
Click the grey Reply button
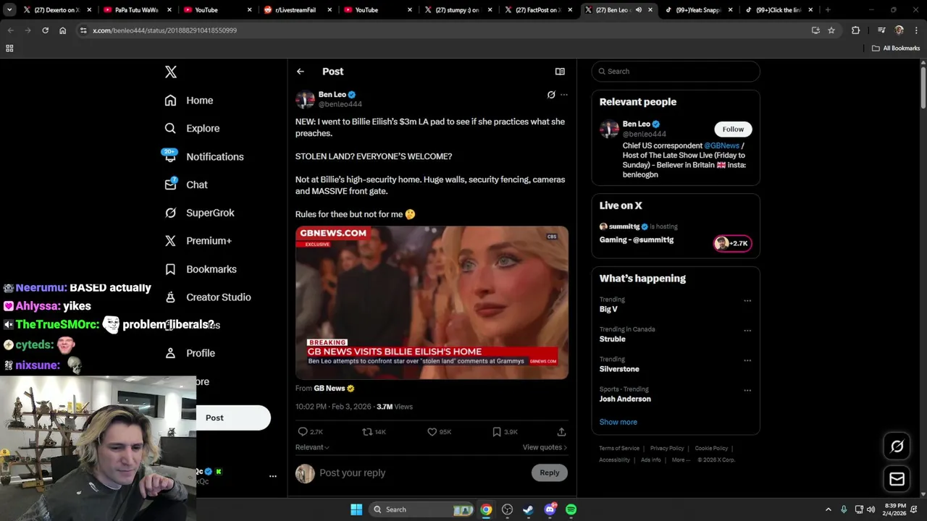pos(550,473)
